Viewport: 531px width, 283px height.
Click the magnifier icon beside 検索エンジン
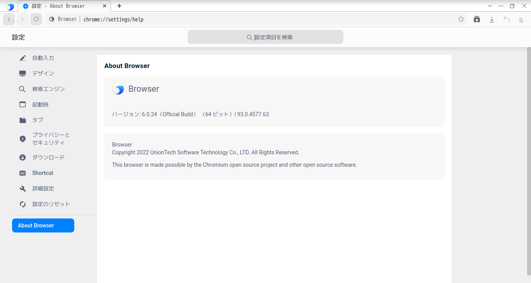coord(23,89)
